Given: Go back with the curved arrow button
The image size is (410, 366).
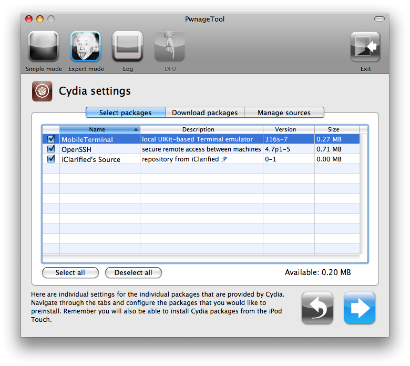Looking at the screenshot, I should (x=317, y=308).
